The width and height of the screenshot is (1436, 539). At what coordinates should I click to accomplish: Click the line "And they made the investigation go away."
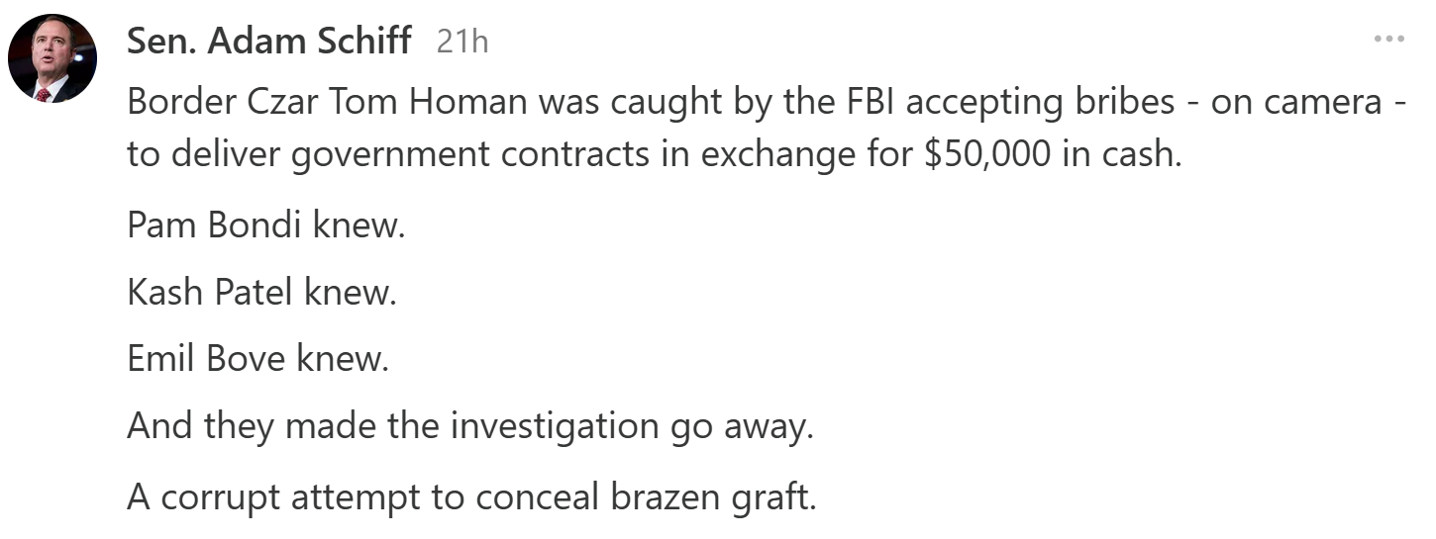[469, 427]
